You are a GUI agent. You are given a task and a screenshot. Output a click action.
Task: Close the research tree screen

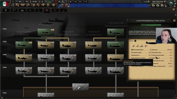(x=174, y=10)
